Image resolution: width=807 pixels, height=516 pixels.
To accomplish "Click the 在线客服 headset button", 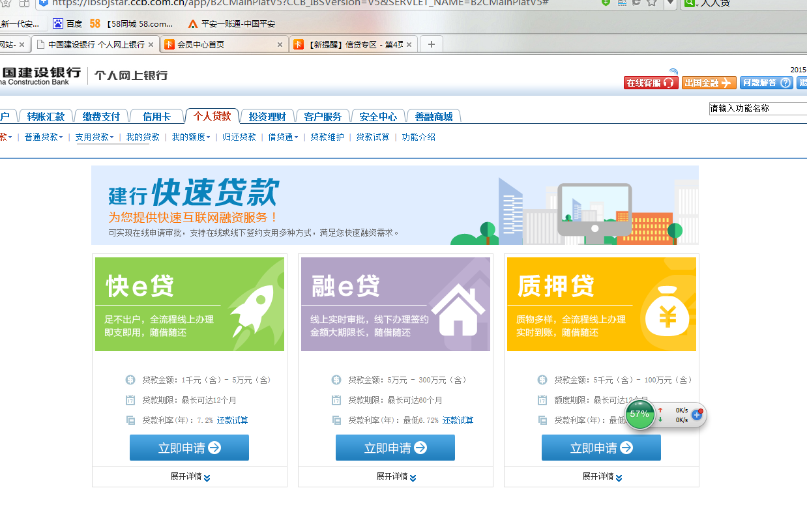I will tap(651, 83).
